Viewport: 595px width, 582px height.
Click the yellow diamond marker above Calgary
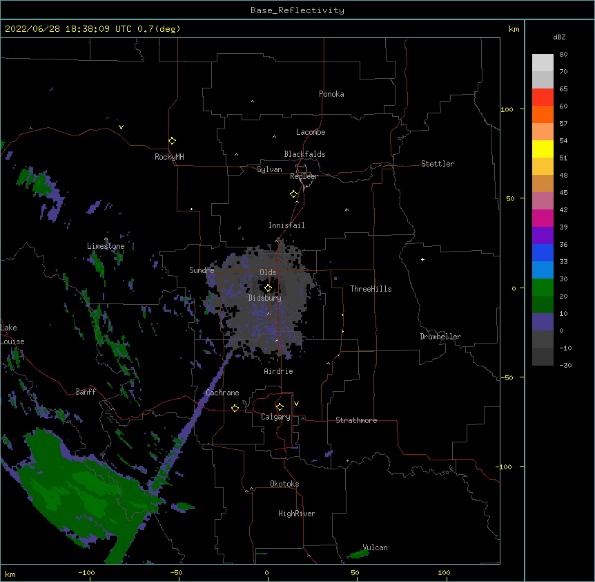(x=280, y=407)
